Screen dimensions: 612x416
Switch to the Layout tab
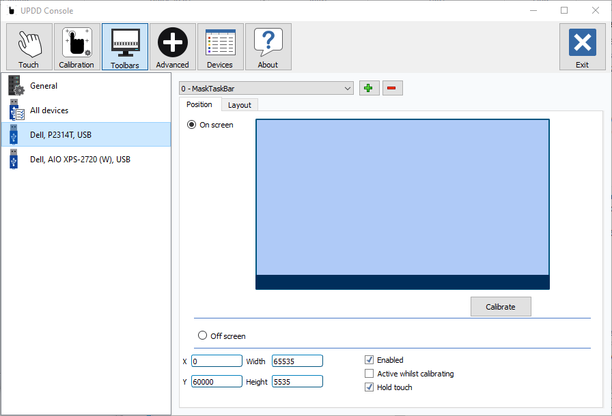tap(240, 105)
